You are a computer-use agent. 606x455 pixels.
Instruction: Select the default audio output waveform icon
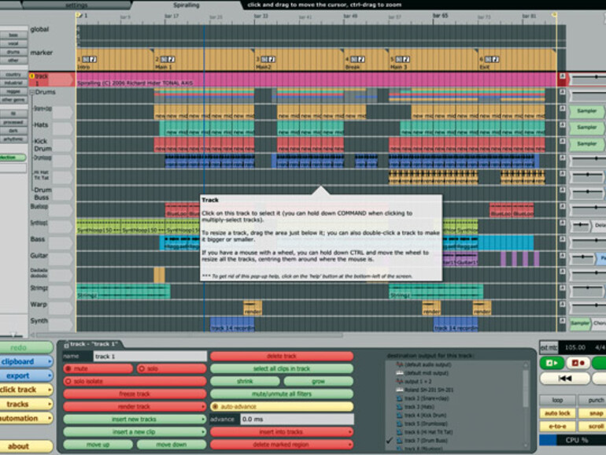click(x=401, y=366)
